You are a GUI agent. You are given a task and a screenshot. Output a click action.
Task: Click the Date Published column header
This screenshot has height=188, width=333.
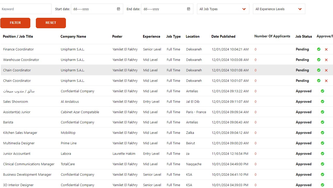[223, 36]
